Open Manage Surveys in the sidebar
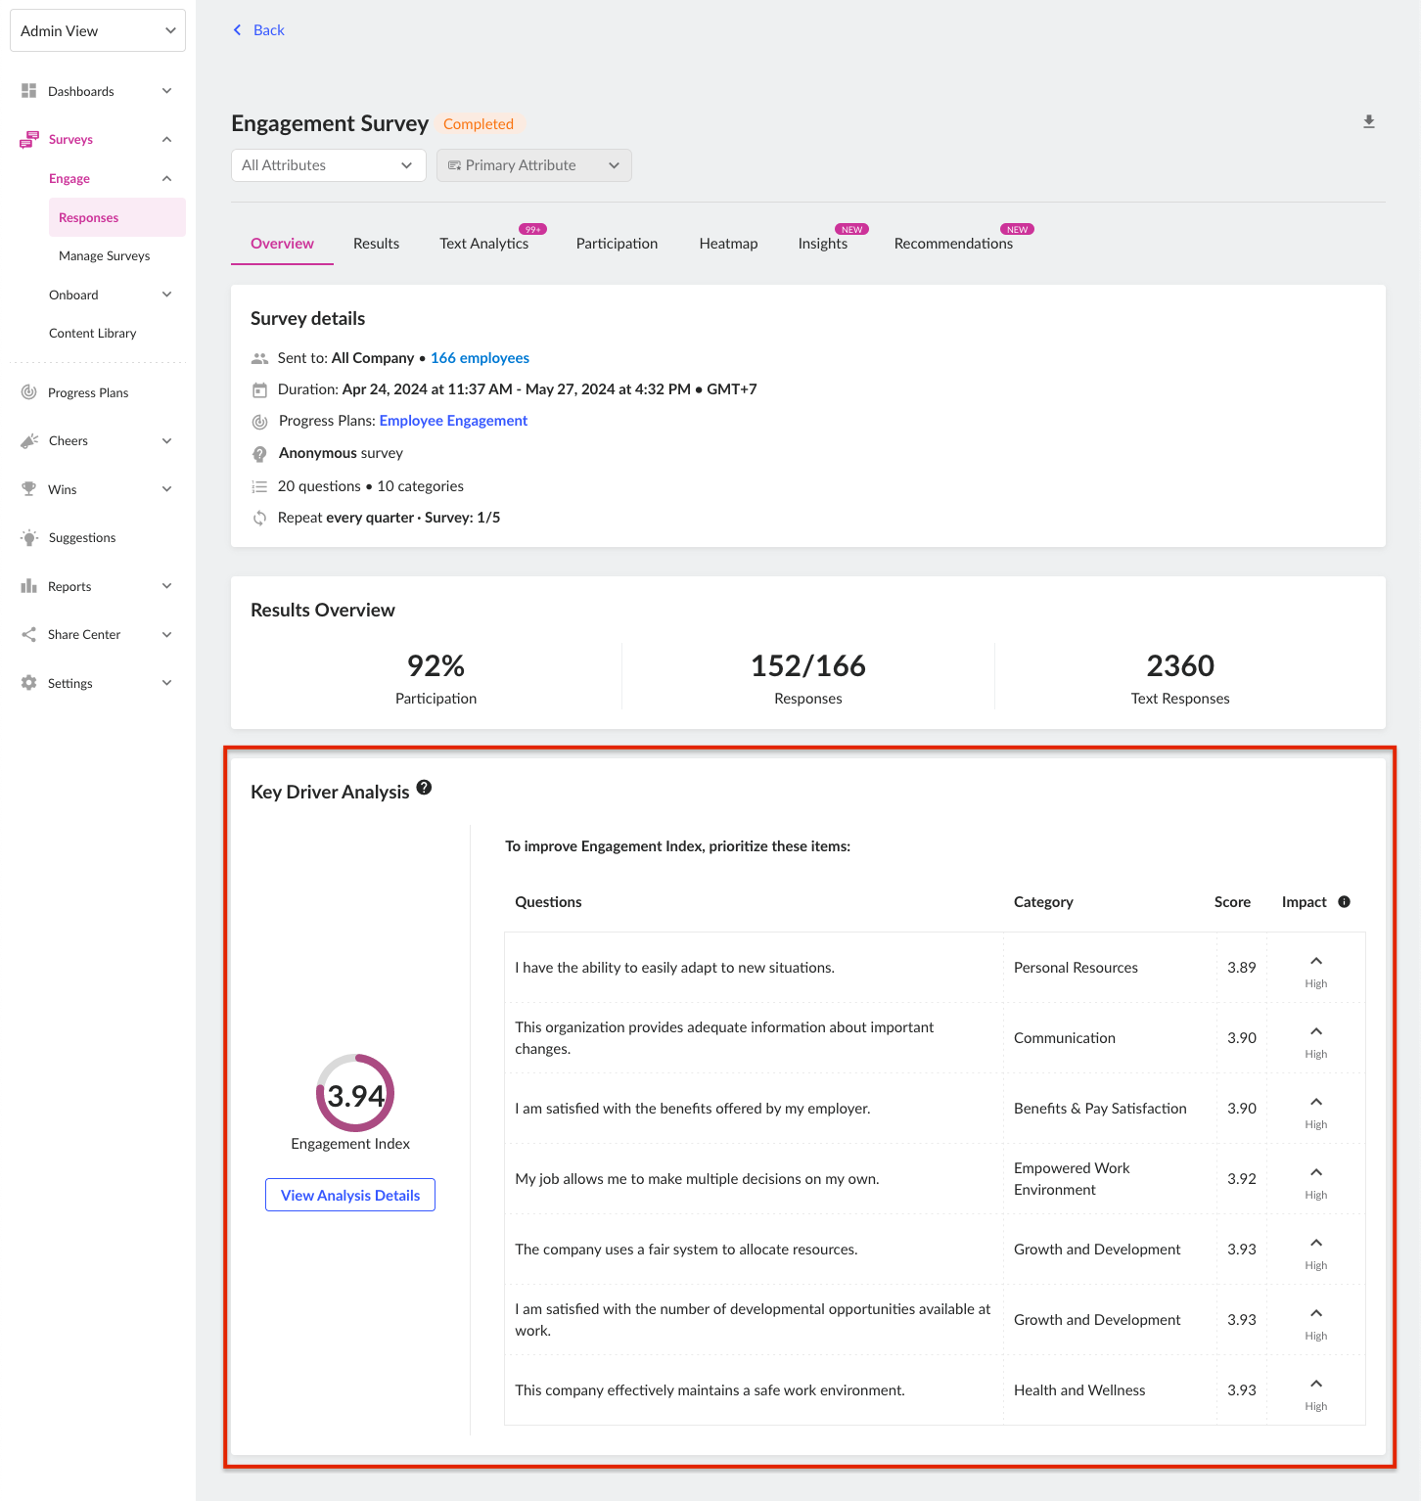The height and width of the screenshot is (1501, 1421). pyautogui.click(x=105, y=256)
